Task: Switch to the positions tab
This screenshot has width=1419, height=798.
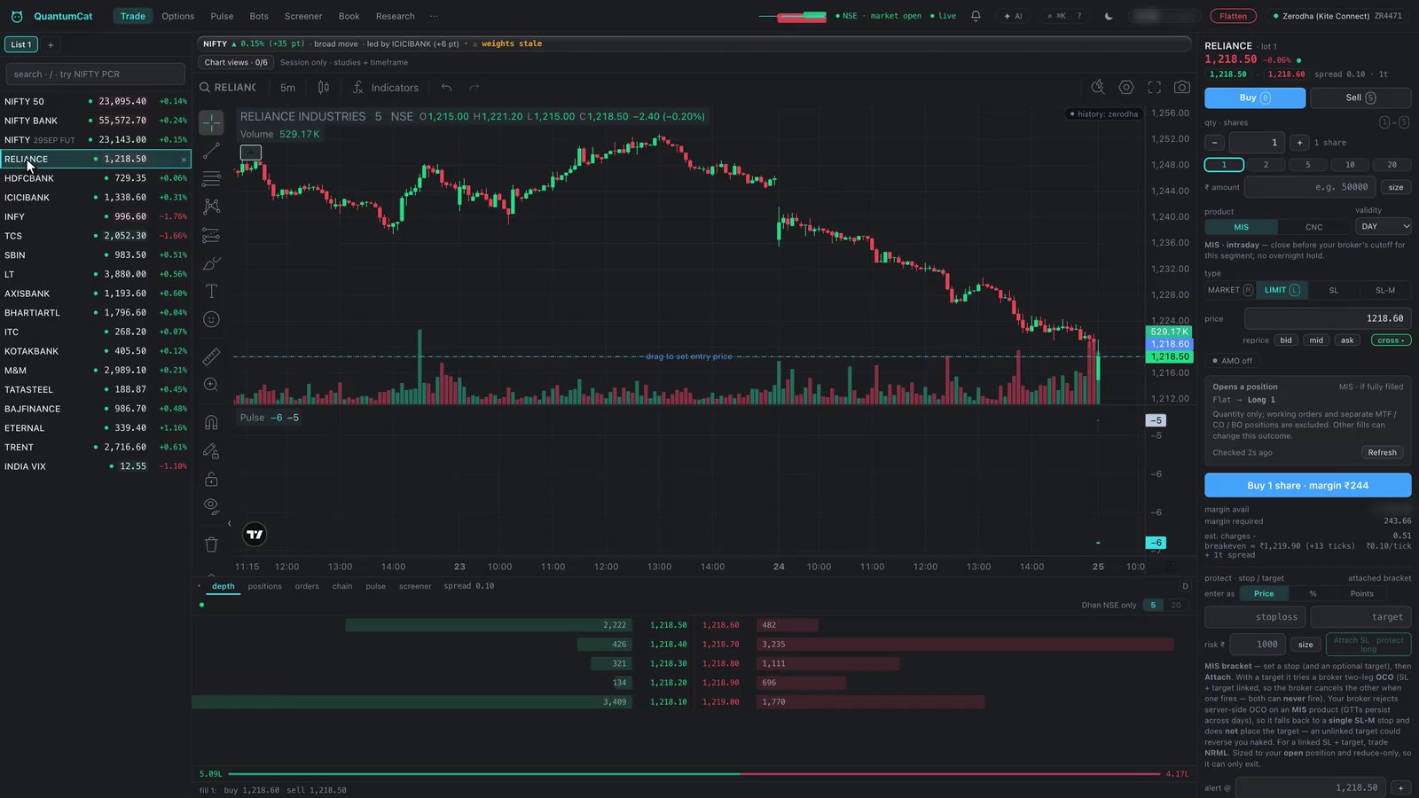Action: pos(264,586)
